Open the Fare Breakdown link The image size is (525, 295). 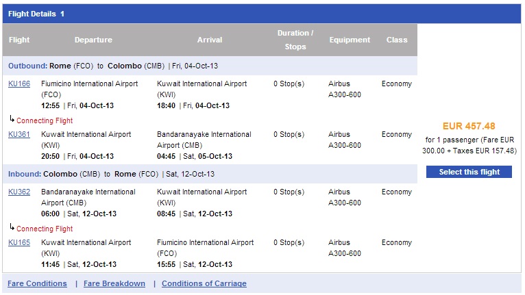pos(114,283)
